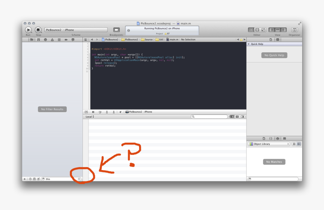
Task: Open the Debug navigator icon
Action: [59, 40]
